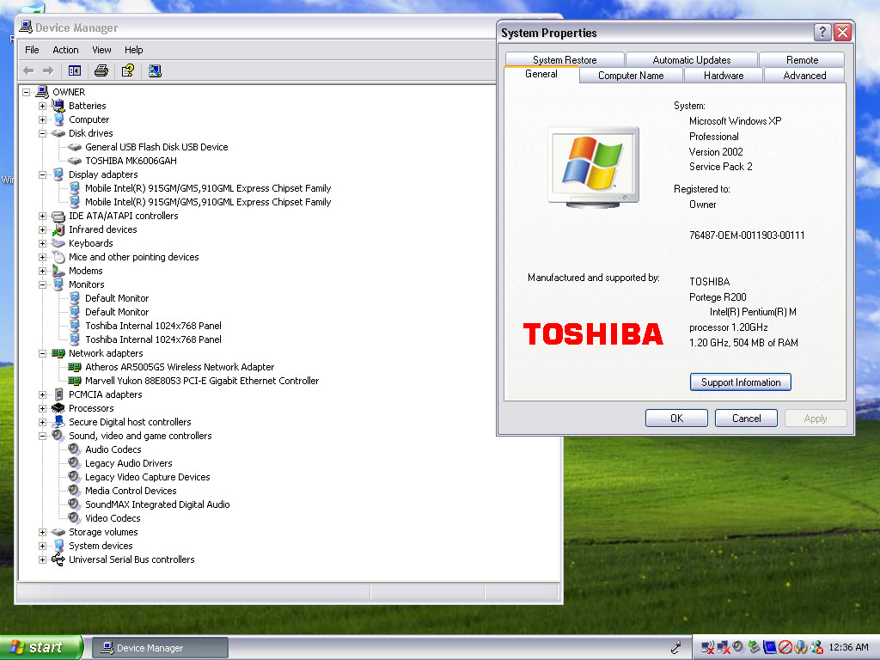Viewport: 880px width, 660px height.
Task: Click the Back arrow in Device Manager toolbar
Action: pos(28,70)
